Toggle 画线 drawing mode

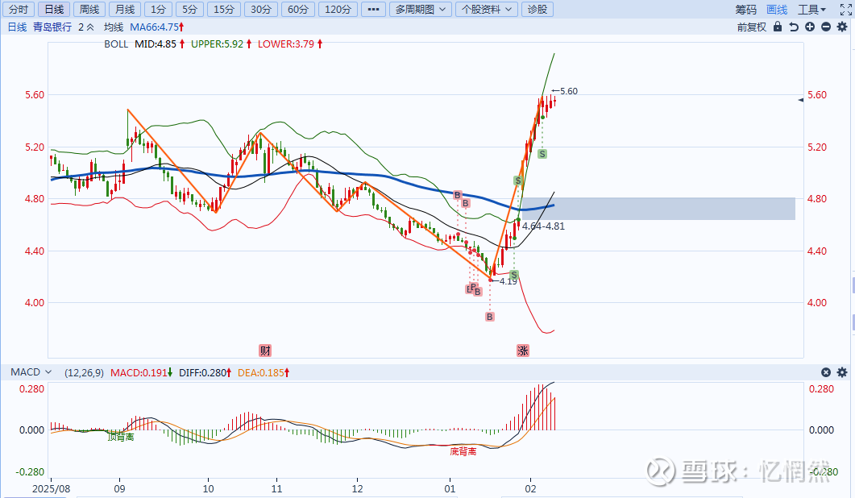click(777, 10)
